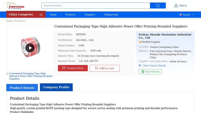Image resolution: width=201 pixels, height=113 pixels.
Task: Select the DENIBO brand name text
Action: click(x=81, y=34)
